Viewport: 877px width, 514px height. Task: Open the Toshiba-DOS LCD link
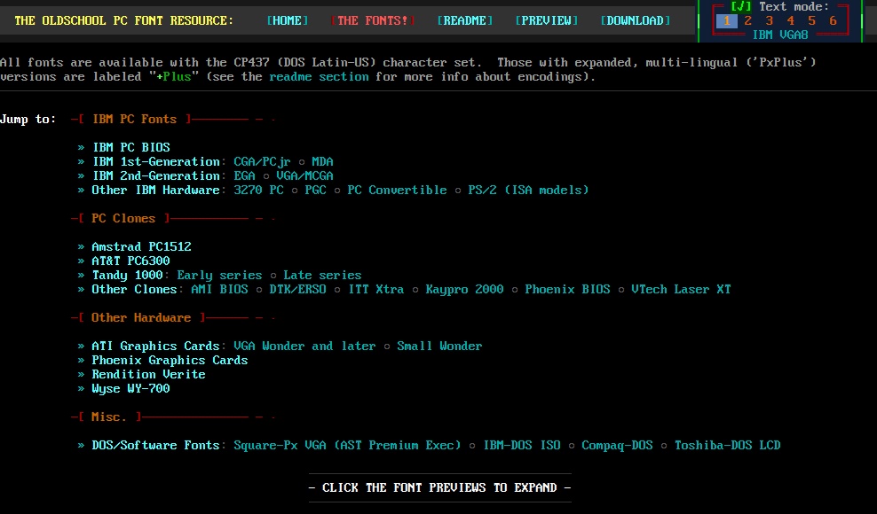(727, 445)
